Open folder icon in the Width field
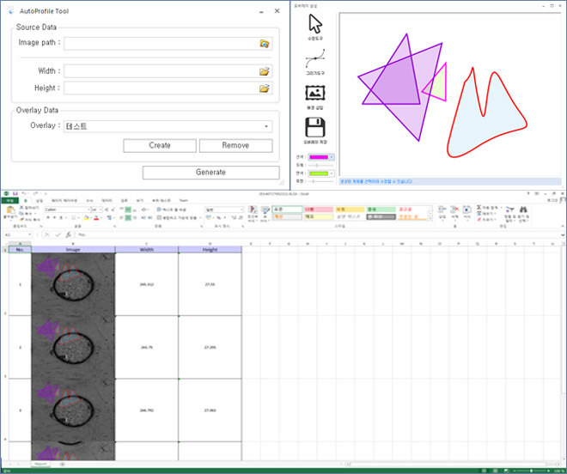 click(265, 71)
